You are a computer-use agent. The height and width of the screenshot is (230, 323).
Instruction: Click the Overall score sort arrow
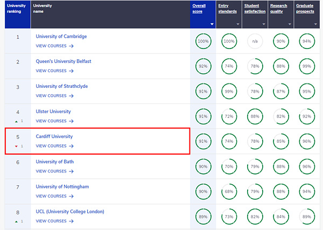[x=212, y=24]
